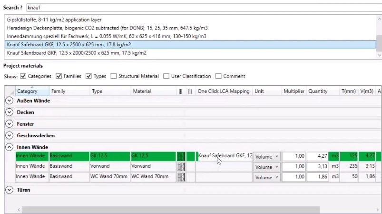Open Unit dropdown for Vorwand row

pyautogui.click(x=266, y=166)
